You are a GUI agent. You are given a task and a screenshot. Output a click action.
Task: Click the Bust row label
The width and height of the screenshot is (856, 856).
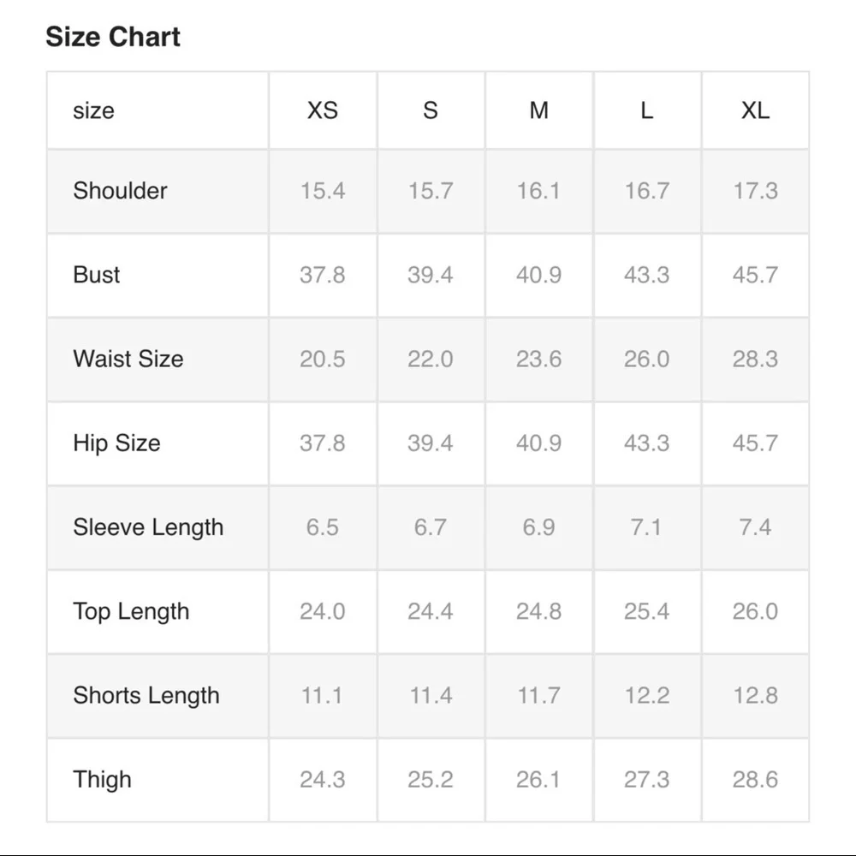coord(96,275)
